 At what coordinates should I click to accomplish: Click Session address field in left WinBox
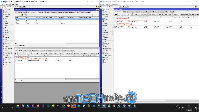coord(23,7)
